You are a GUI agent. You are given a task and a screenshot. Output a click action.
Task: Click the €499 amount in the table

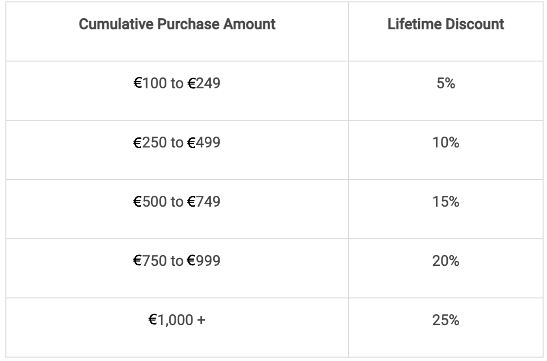point(204,142)
